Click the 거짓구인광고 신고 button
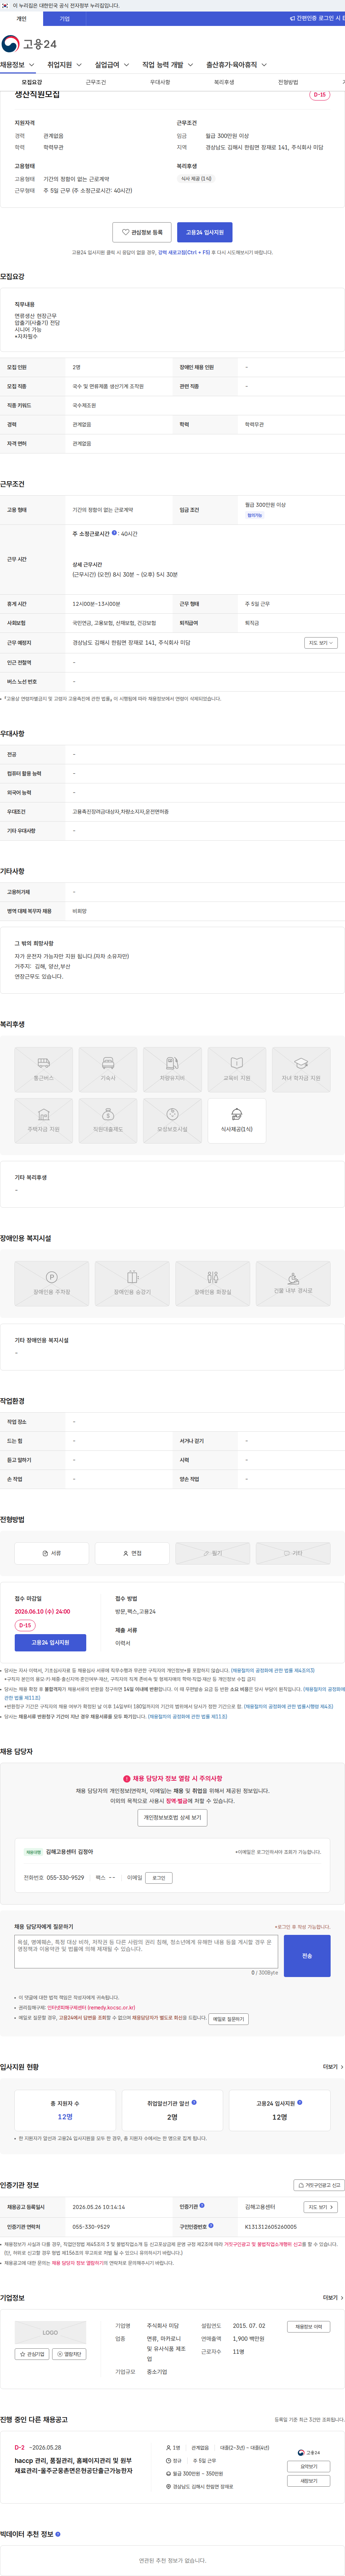The image size is (345, 2576). 319,2185
